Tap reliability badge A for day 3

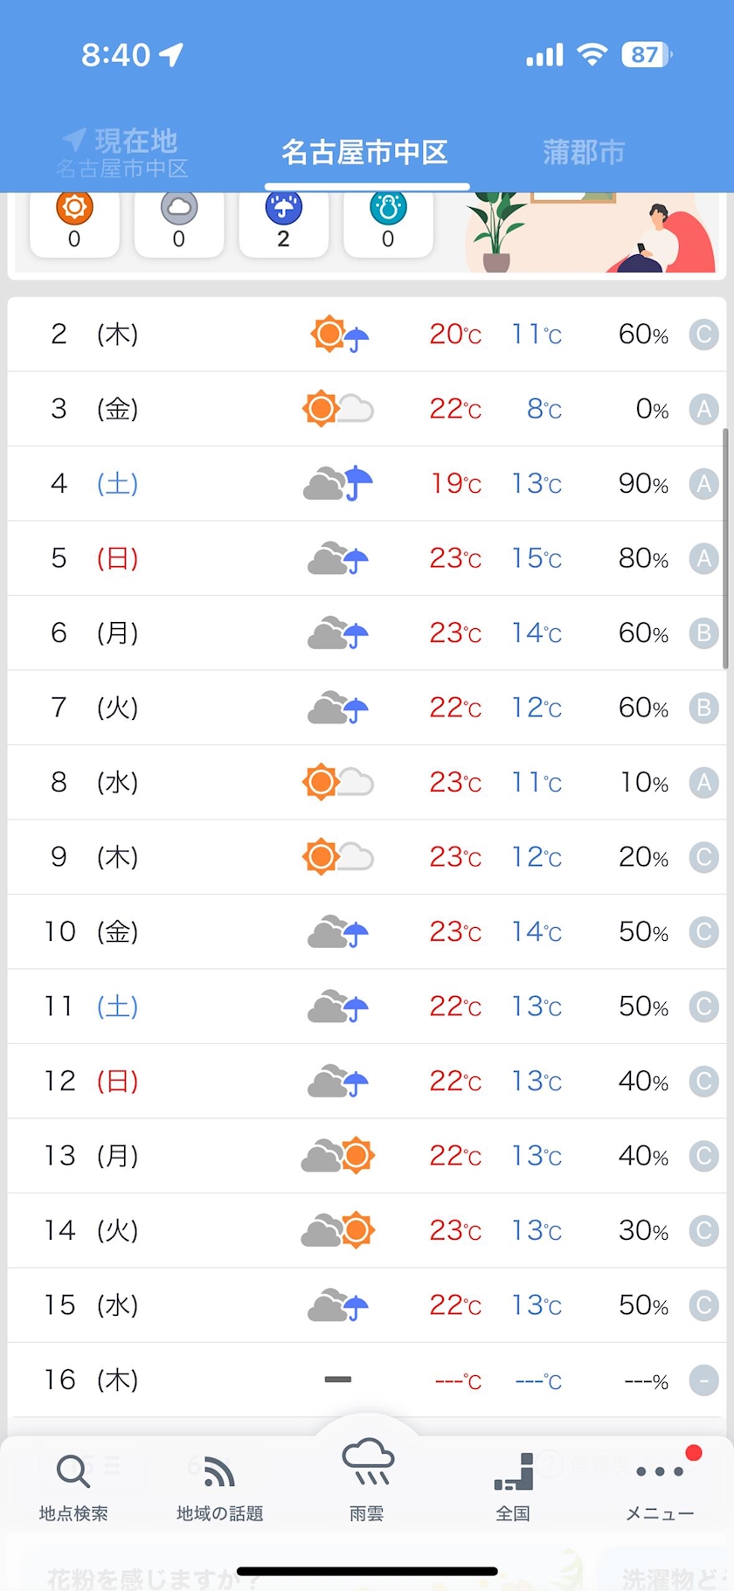tap(703, 409)
